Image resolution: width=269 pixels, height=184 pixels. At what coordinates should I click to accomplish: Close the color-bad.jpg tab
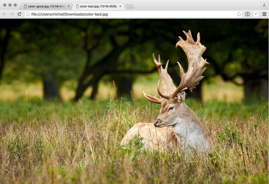click(121, 6)
